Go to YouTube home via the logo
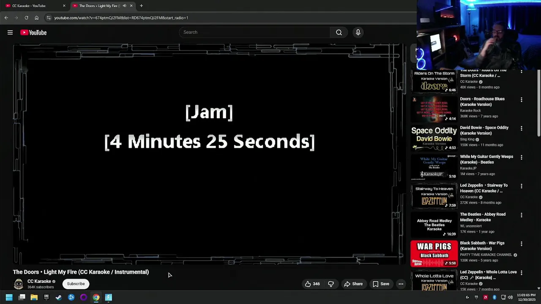The width and height of the screenshot is (541, 304). pyautogui.click(x=33, y=33)
